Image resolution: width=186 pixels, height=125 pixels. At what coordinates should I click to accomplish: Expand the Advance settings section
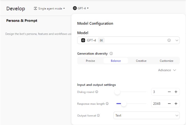tap(167, 70)
